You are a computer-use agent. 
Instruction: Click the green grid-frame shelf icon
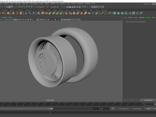(134, 13)
